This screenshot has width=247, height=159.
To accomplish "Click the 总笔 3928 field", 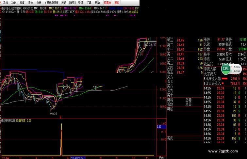I will pos(214,44).
